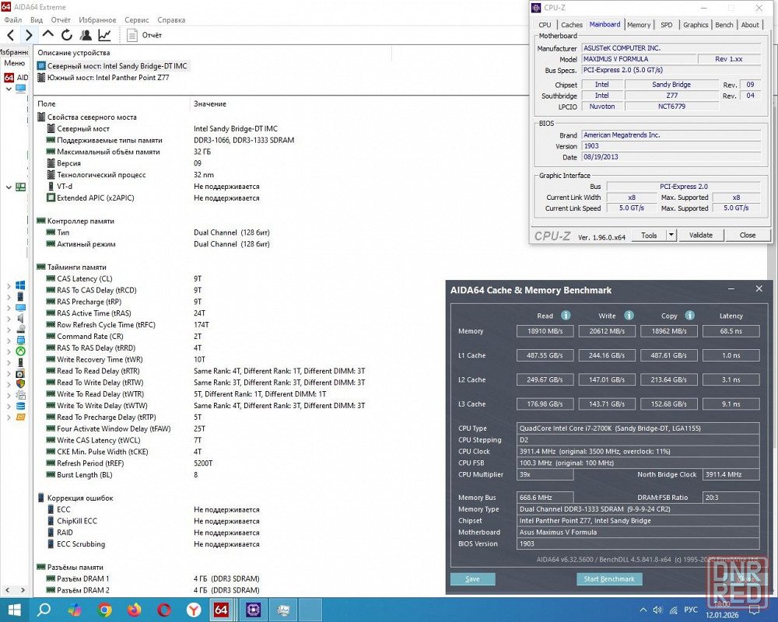Click the Refresh icon in AIDA64 toolbar
Image resolution: width=778 pixels, height=622 pixels.
coord(67,35)
